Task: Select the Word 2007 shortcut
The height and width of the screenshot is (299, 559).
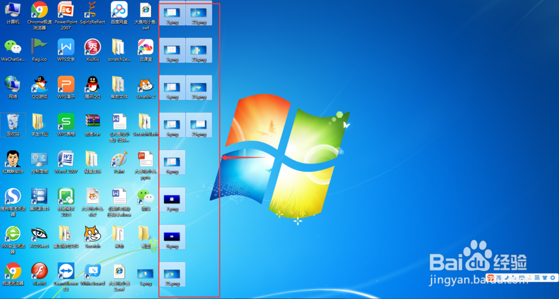Action: coord(66,162)
